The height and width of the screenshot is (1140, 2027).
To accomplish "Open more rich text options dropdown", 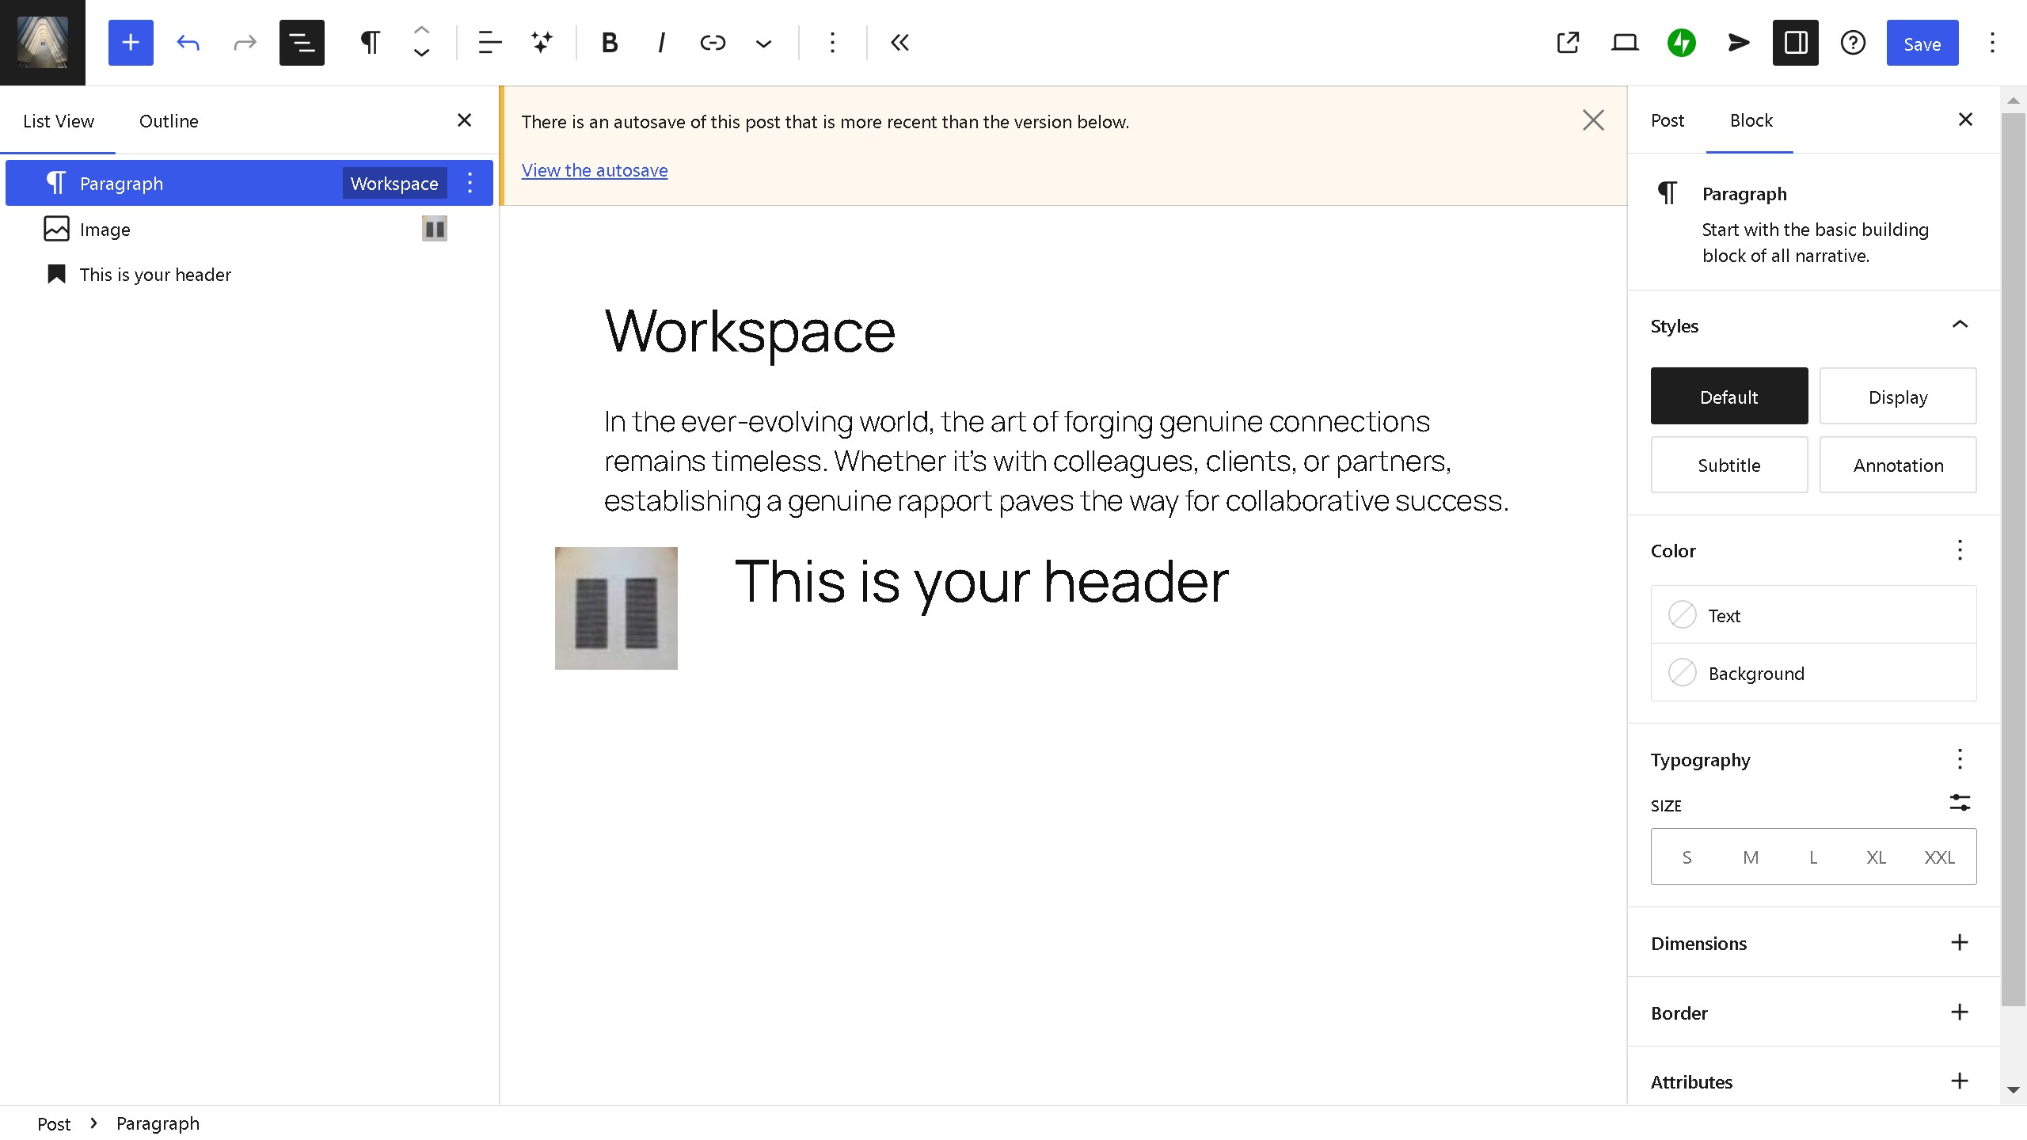I will coord(763,43).
